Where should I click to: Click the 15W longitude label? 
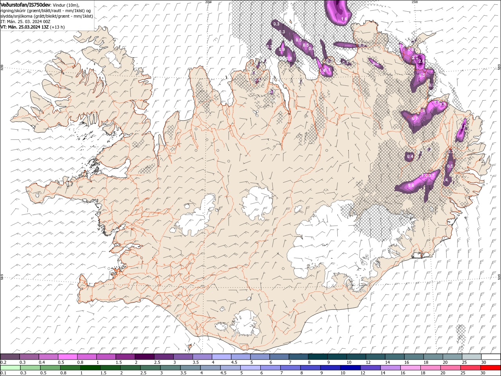click(414, 2)
